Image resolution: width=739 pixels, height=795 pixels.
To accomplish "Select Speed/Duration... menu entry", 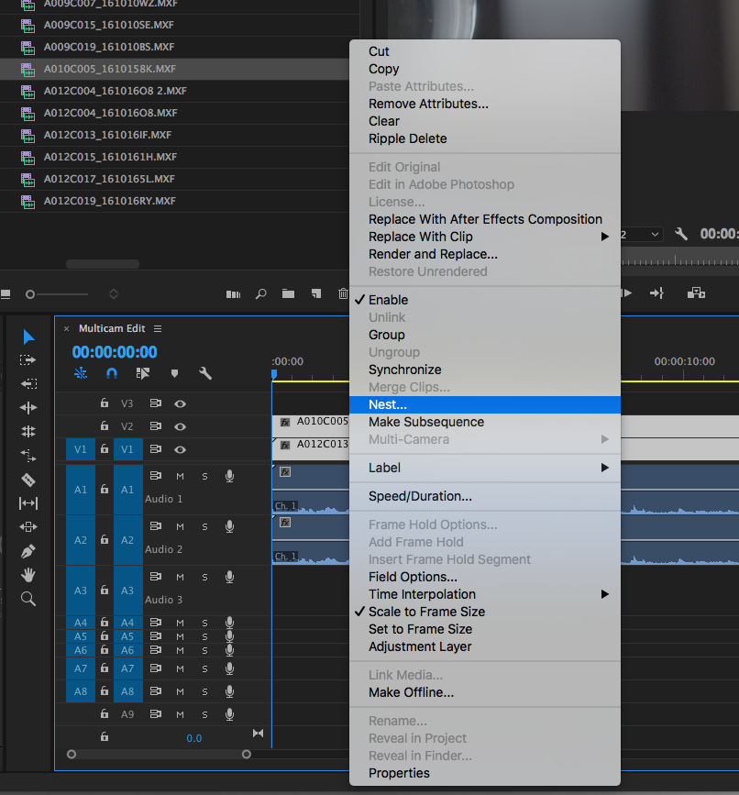I will 420,496.
